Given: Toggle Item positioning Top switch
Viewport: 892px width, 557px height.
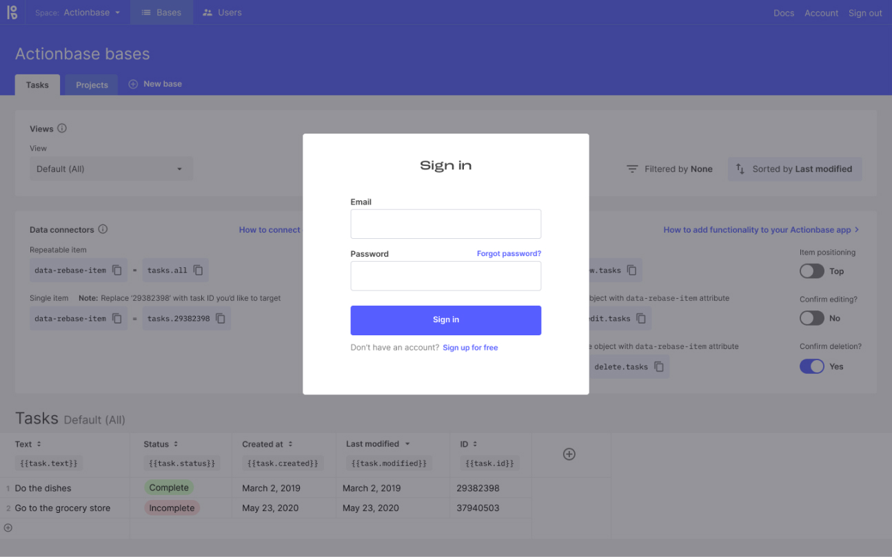Looking at the screenshot, I should pyautogui.click(x=811, y=271).
